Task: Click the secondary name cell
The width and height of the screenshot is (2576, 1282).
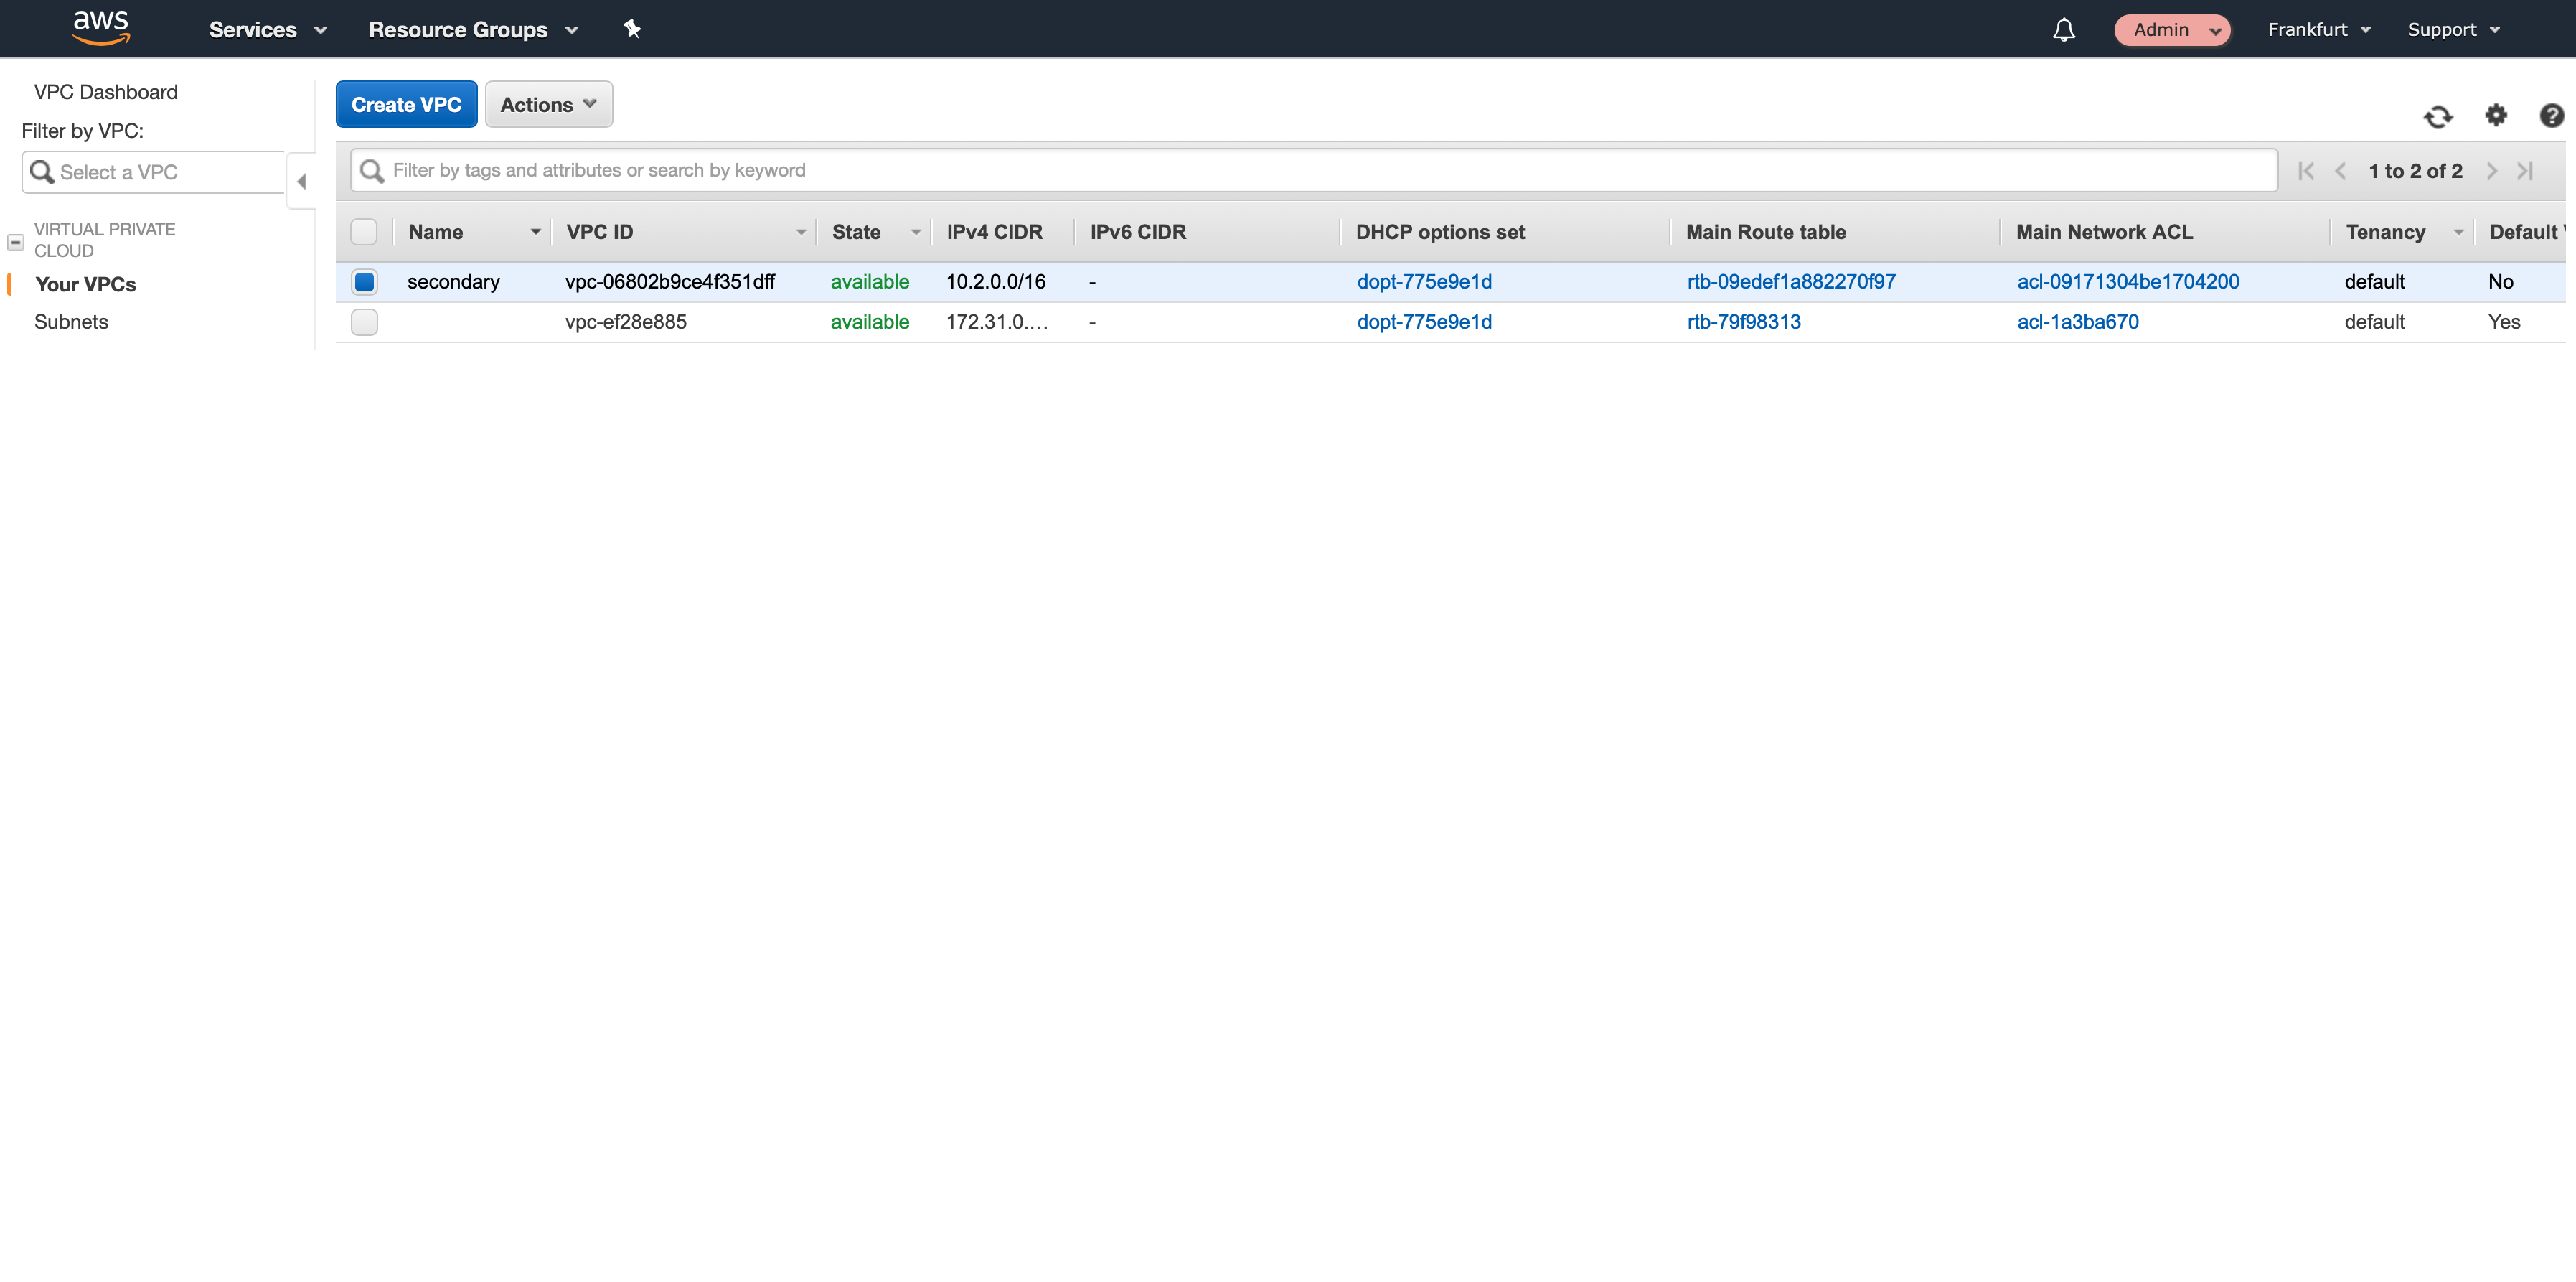Action: [453, 282]
